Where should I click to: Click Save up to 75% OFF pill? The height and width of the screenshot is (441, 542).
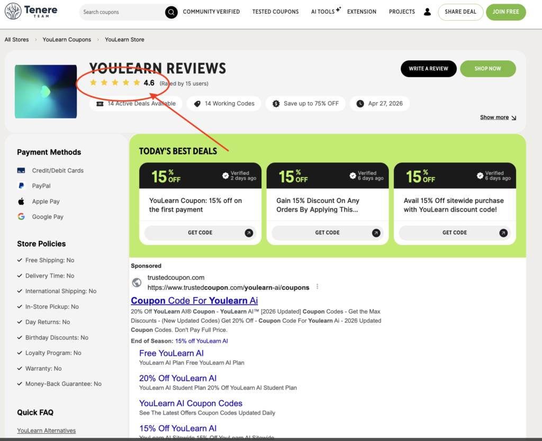pyautogui.click(x=305, y=104)
